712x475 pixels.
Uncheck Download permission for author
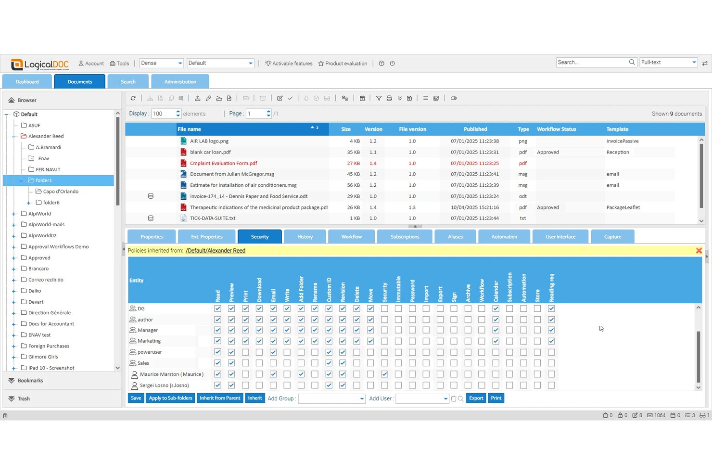pyautogui.click(x=259, y=320)
